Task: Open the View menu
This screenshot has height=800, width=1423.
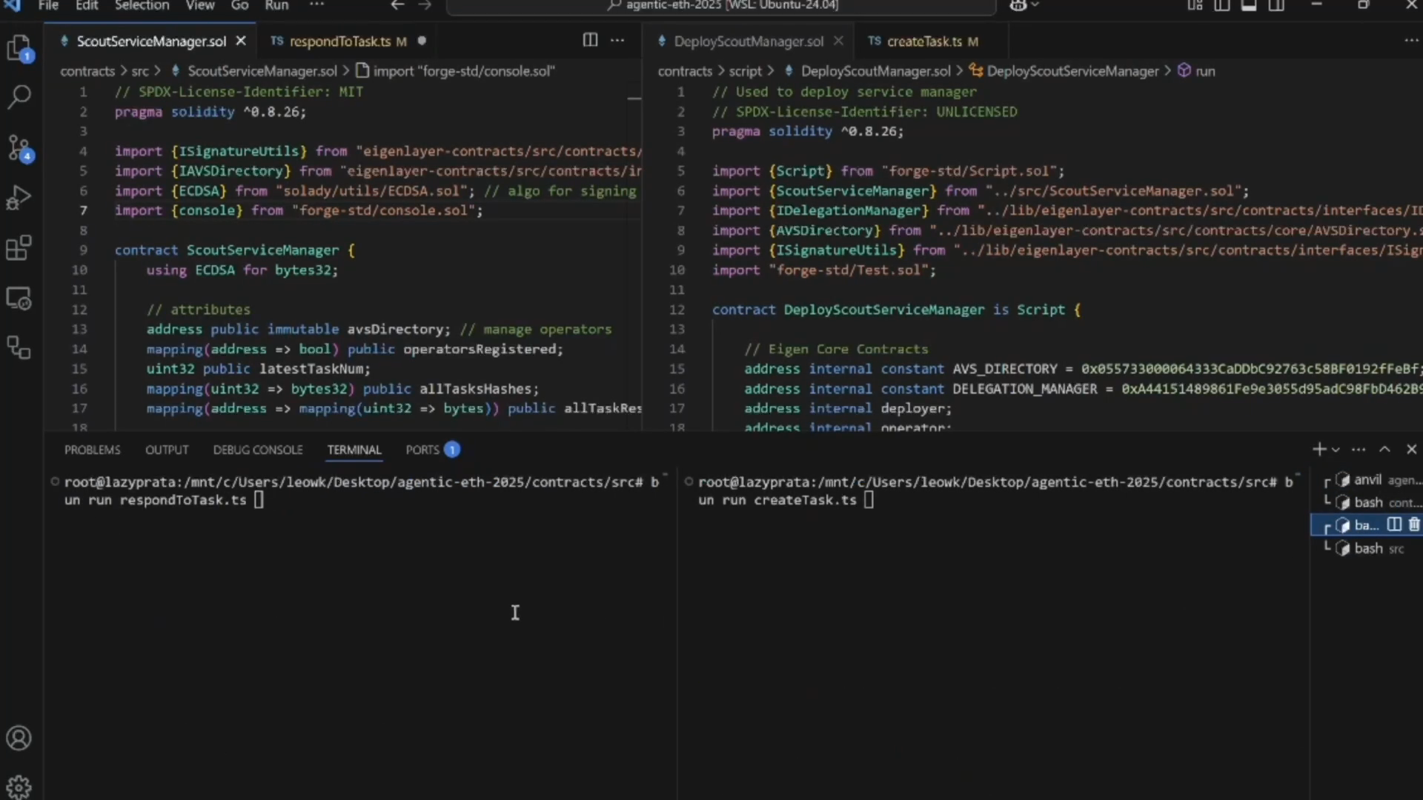Action: point(200,5)
